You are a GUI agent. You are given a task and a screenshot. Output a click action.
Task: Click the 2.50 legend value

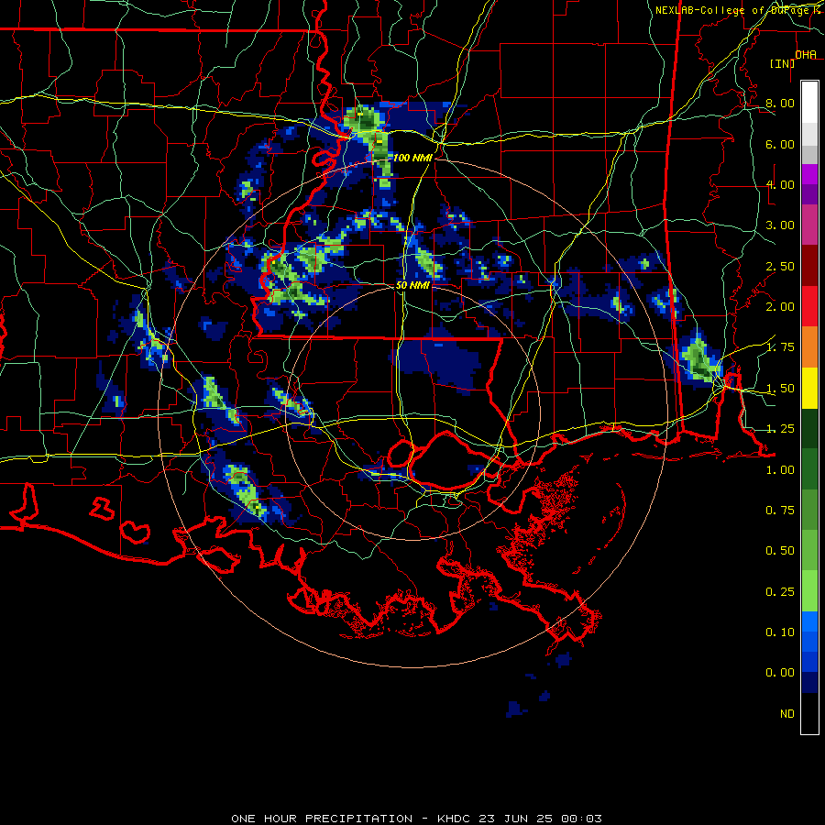[780, 266]
